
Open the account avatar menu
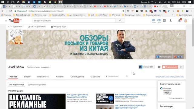[x=186, y=21]
